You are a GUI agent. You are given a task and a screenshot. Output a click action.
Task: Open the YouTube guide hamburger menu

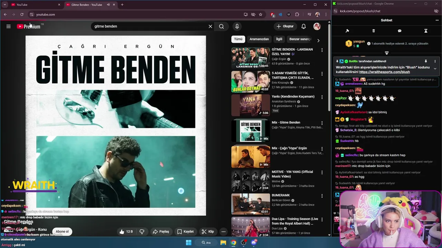point(8,26)
